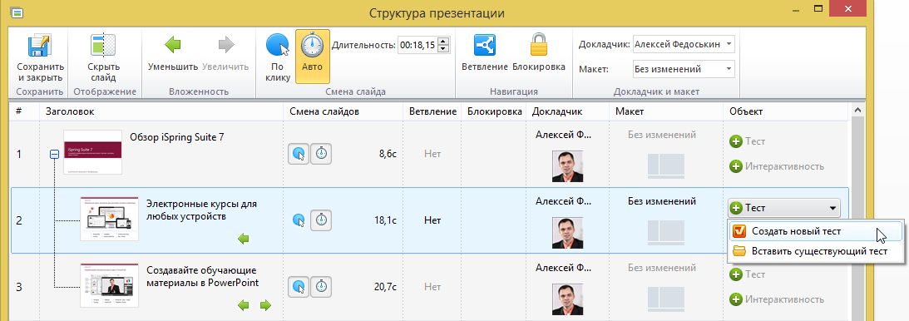Viewport: 909px width, 321px height.
Task: Select the slide 3 thumbnail
Action: (109, 284)
